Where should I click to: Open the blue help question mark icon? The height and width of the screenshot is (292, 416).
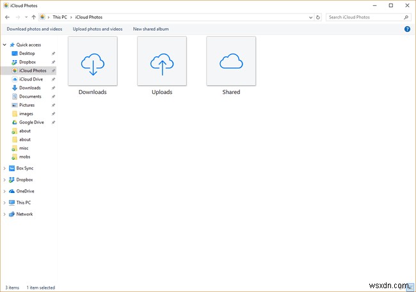coord(407,29)
